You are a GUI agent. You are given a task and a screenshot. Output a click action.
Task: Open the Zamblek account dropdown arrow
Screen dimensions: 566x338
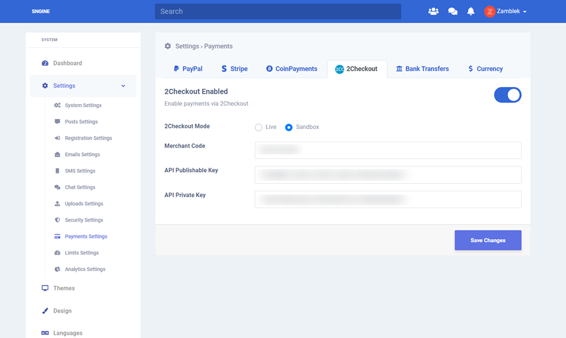point(525,12)
